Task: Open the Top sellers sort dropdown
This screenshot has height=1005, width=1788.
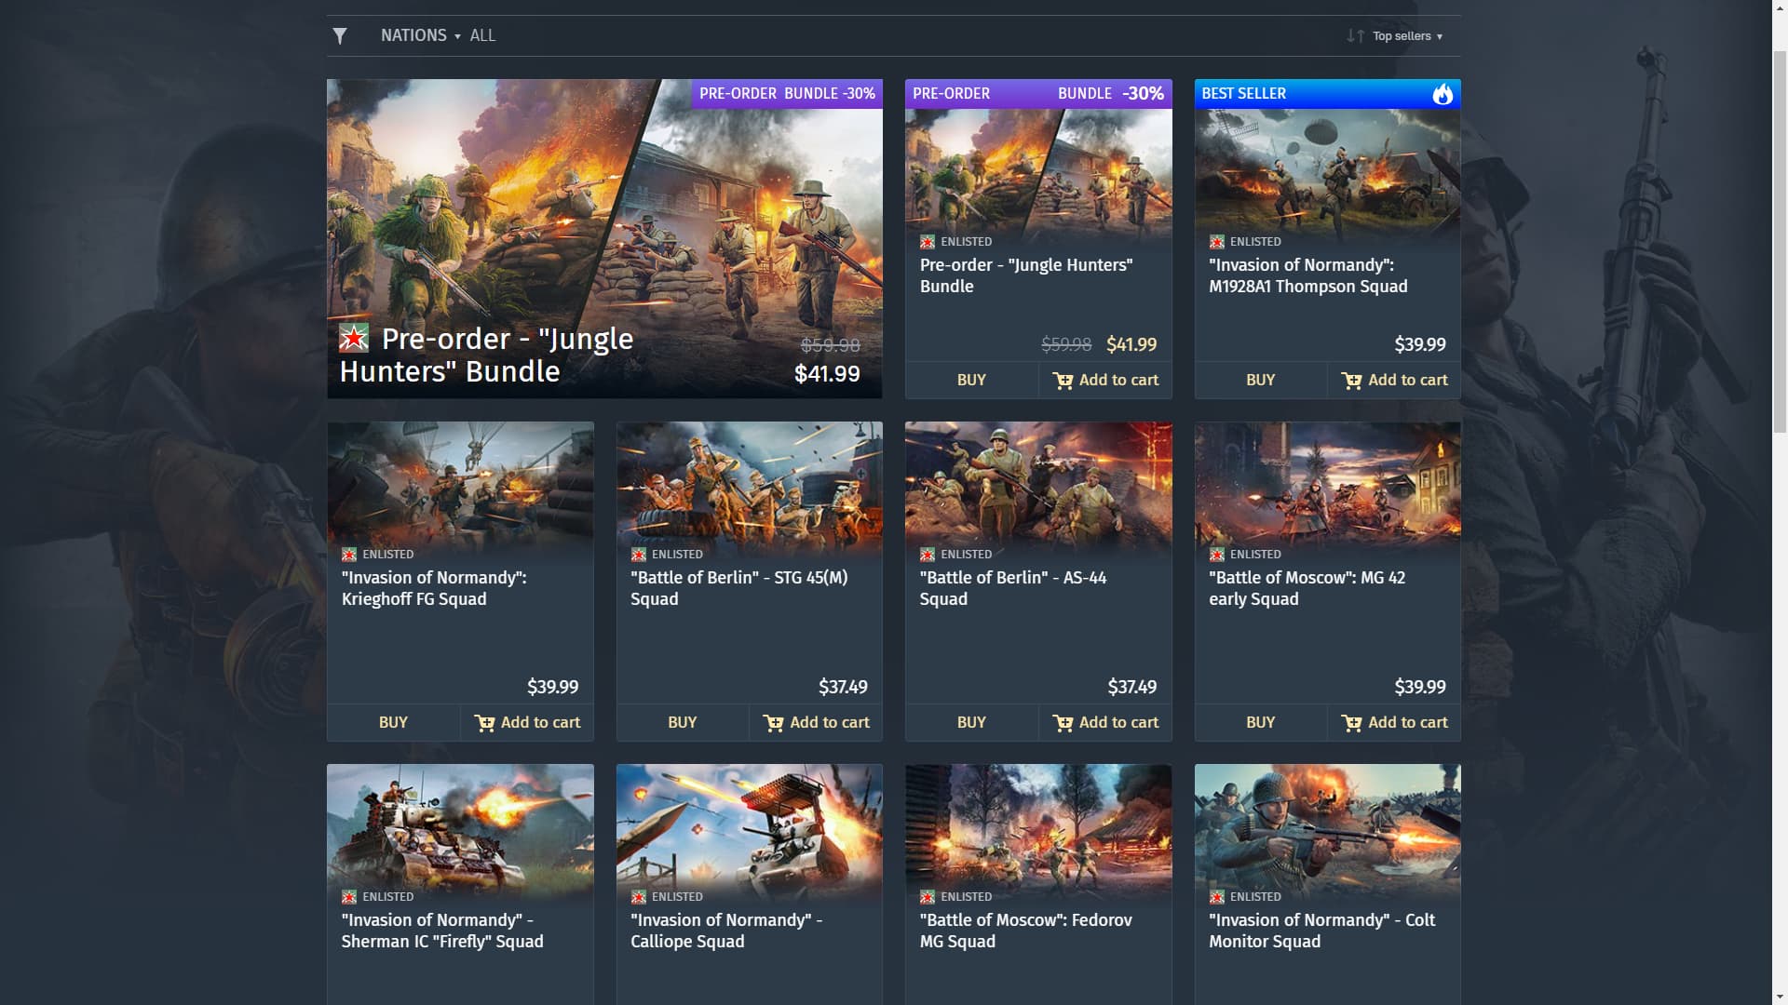Action: pyautogui.click(x=1407, y=36)
